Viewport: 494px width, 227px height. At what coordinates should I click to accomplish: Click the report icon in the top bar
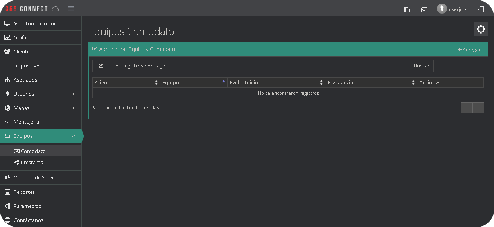406,9
